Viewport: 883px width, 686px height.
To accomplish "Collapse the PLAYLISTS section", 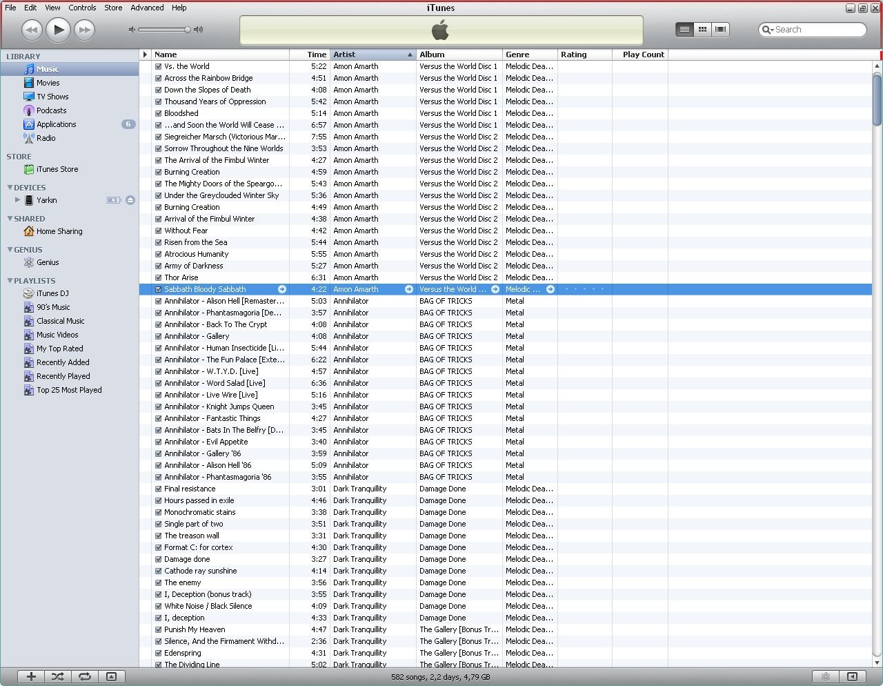I will pos(10,280).
